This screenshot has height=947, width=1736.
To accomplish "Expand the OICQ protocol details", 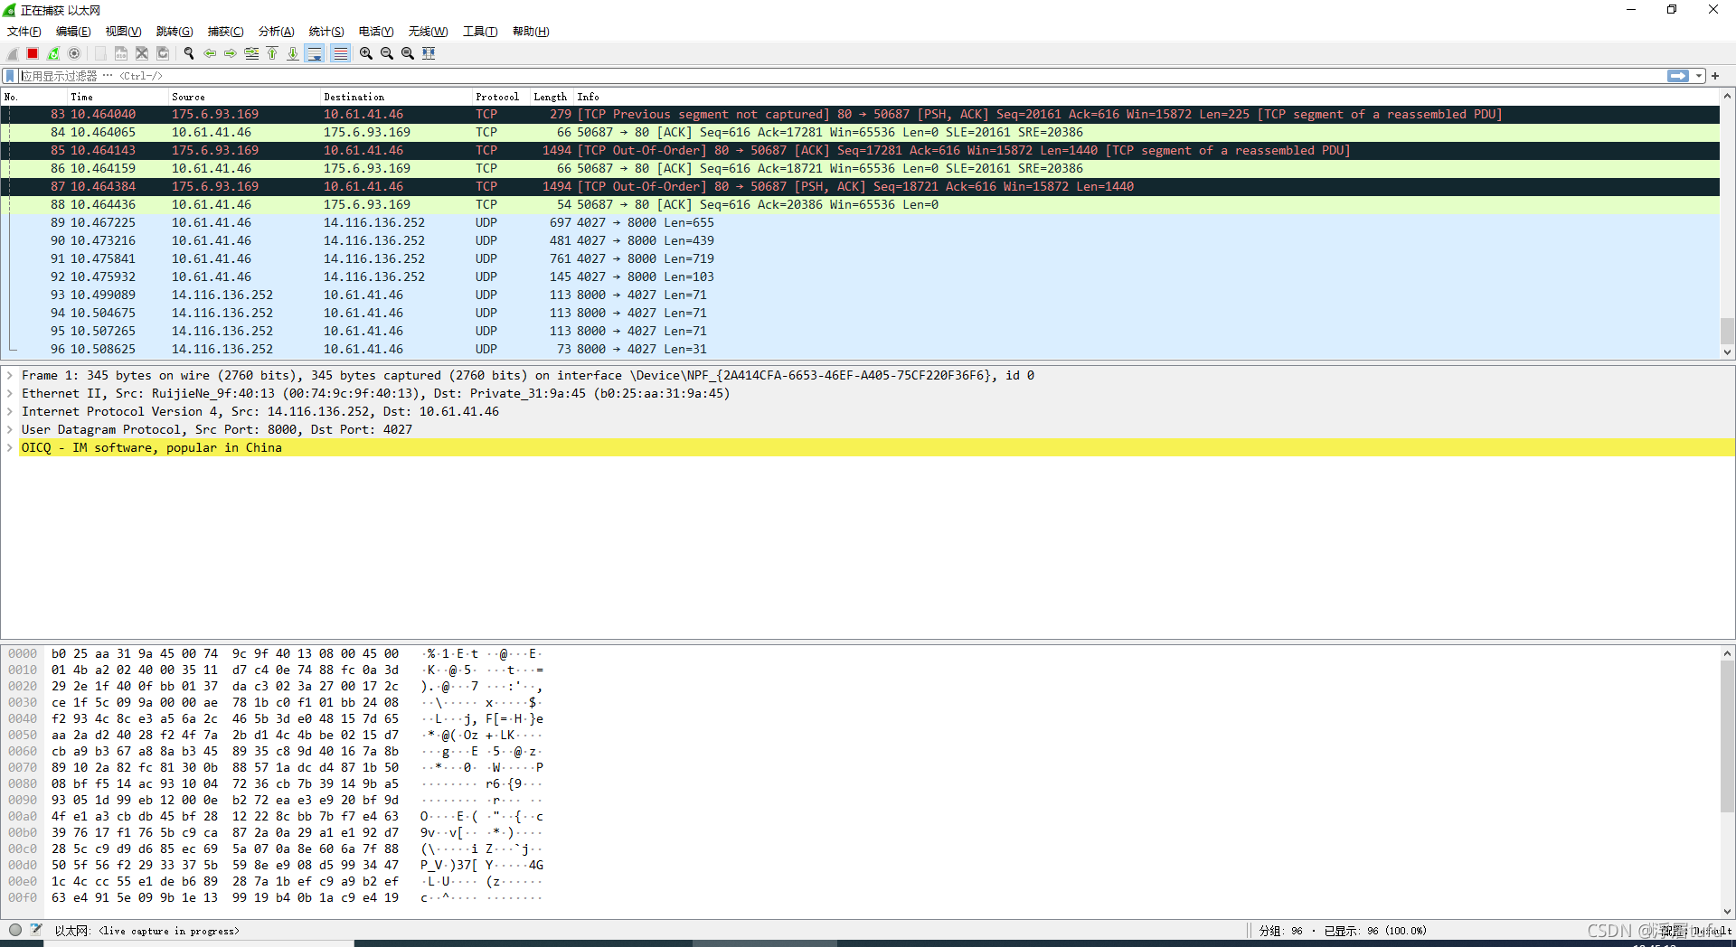I will (x=10, y=448).
